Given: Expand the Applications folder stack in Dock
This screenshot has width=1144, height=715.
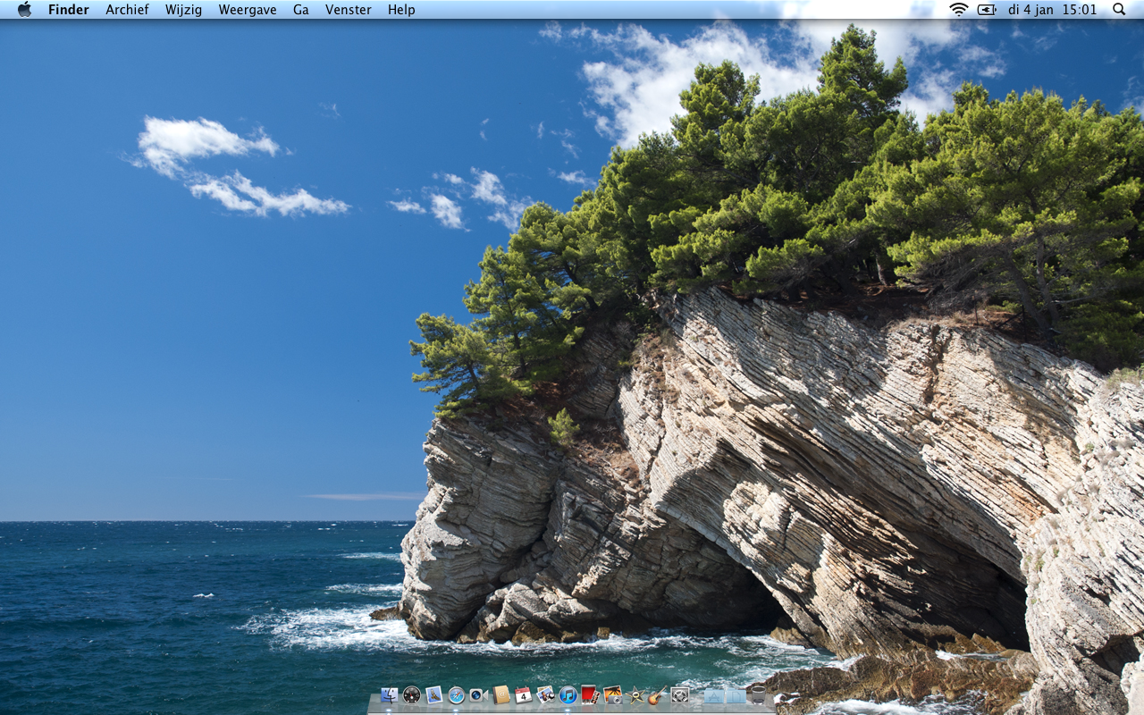Looking at the screenshot, I should [x=713, y=695].
